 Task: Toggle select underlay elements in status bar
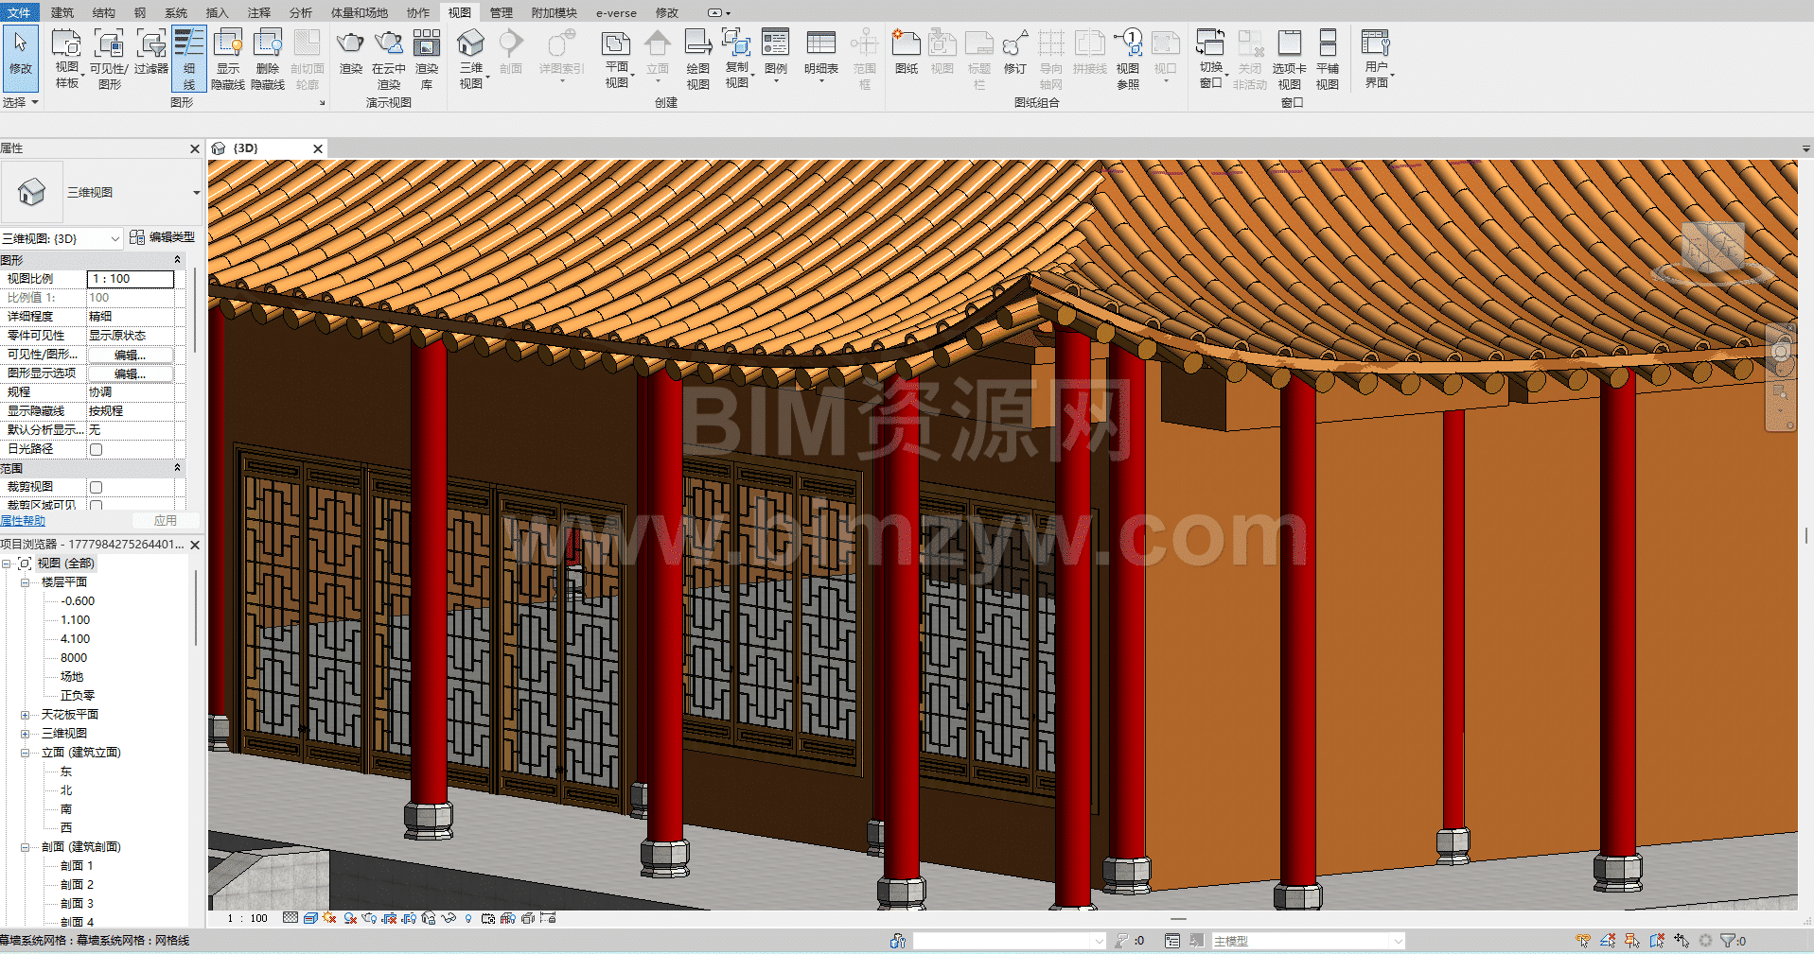coord(1608,941)
